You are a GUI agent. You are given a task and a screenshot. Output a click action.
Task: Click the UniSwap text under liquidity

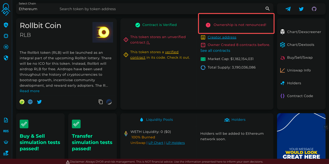(138, 143)
